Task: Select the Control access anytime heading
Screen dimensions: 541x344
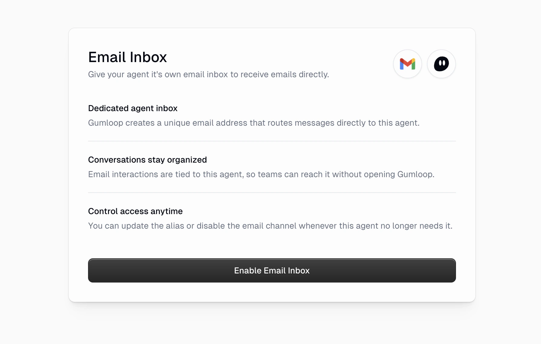Action: tap(135, 211)
